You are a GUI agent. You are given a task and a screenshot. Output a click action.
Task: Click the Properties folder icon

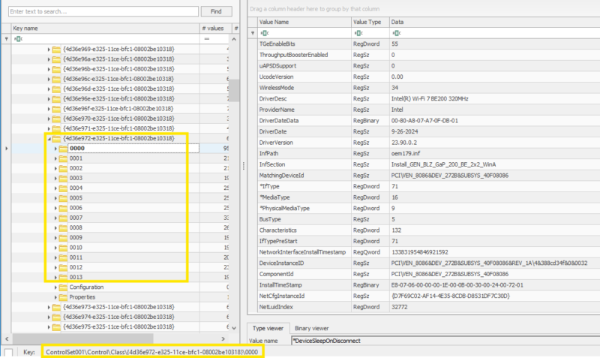[x=63, y=297]
